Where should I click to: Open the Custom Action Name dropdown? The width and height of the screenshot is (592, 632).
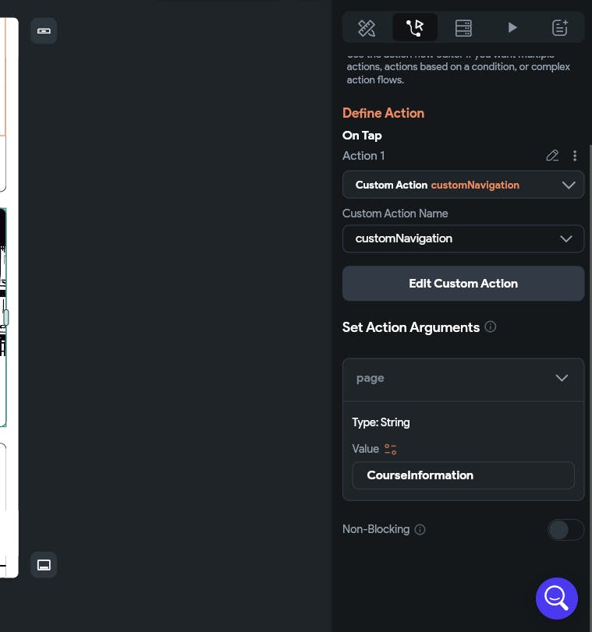coord(463,238)
